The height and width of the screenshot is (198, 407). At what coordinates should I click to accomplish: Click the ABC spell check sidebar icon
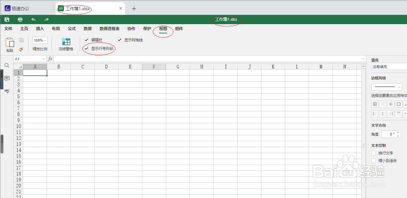7,91
